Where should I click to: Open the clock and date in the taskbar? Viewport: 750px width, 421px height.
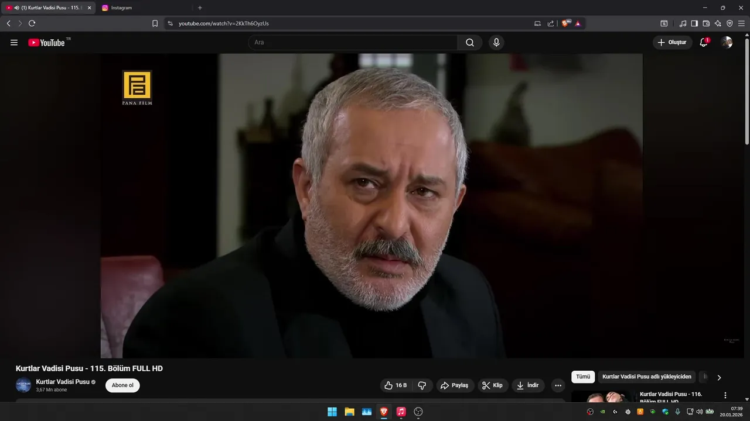[x=732, y=412]
